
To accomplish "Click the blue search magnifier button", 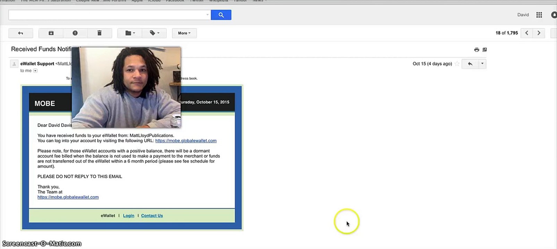I will point(221,15).
